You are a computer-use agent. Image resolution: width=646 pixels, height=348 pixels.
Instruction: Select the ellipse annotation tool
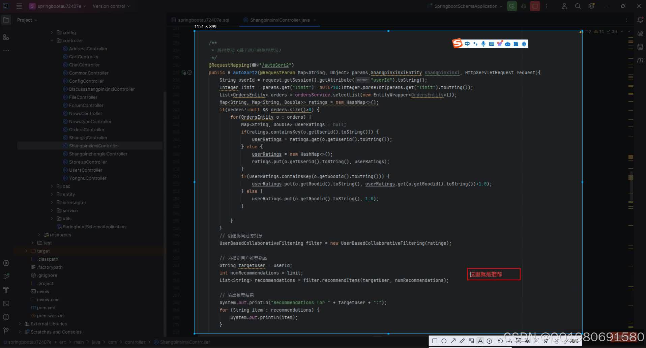444,341
